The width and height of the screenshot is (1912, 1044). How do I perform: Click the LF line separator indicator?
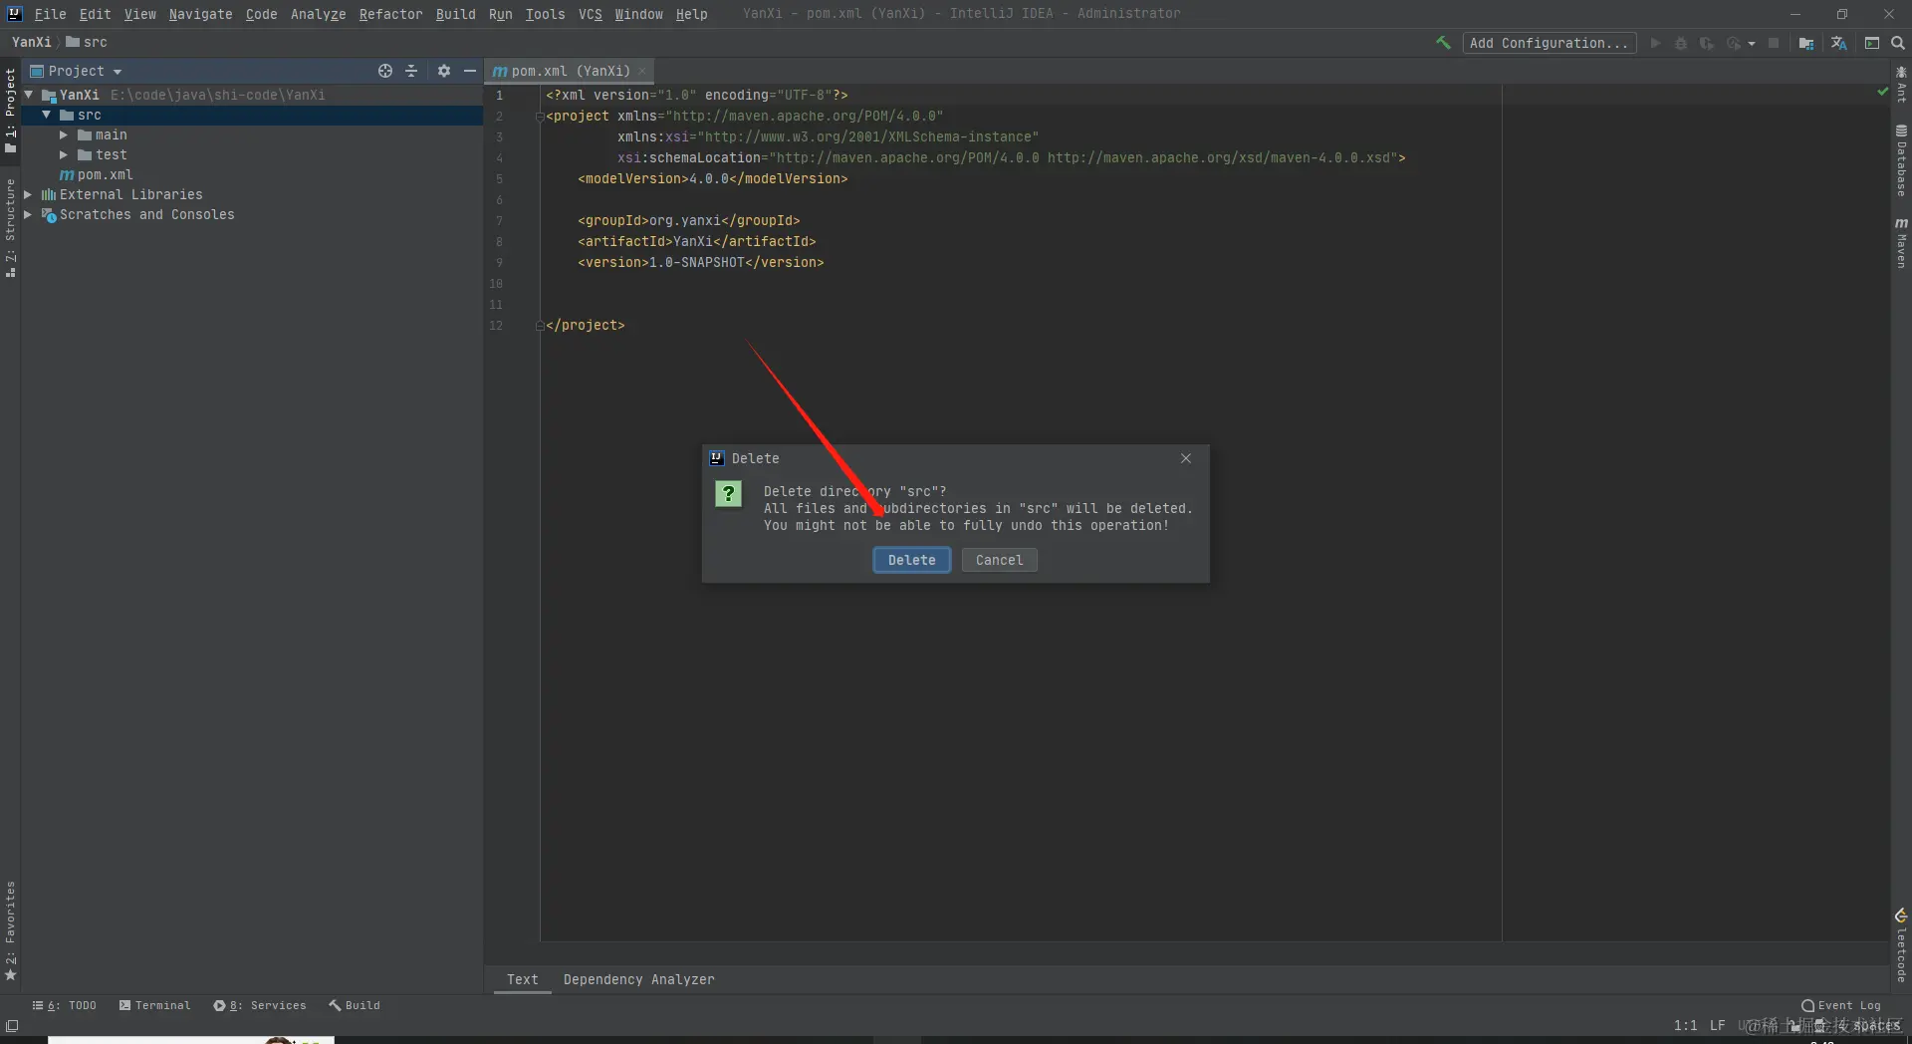1718,1025
